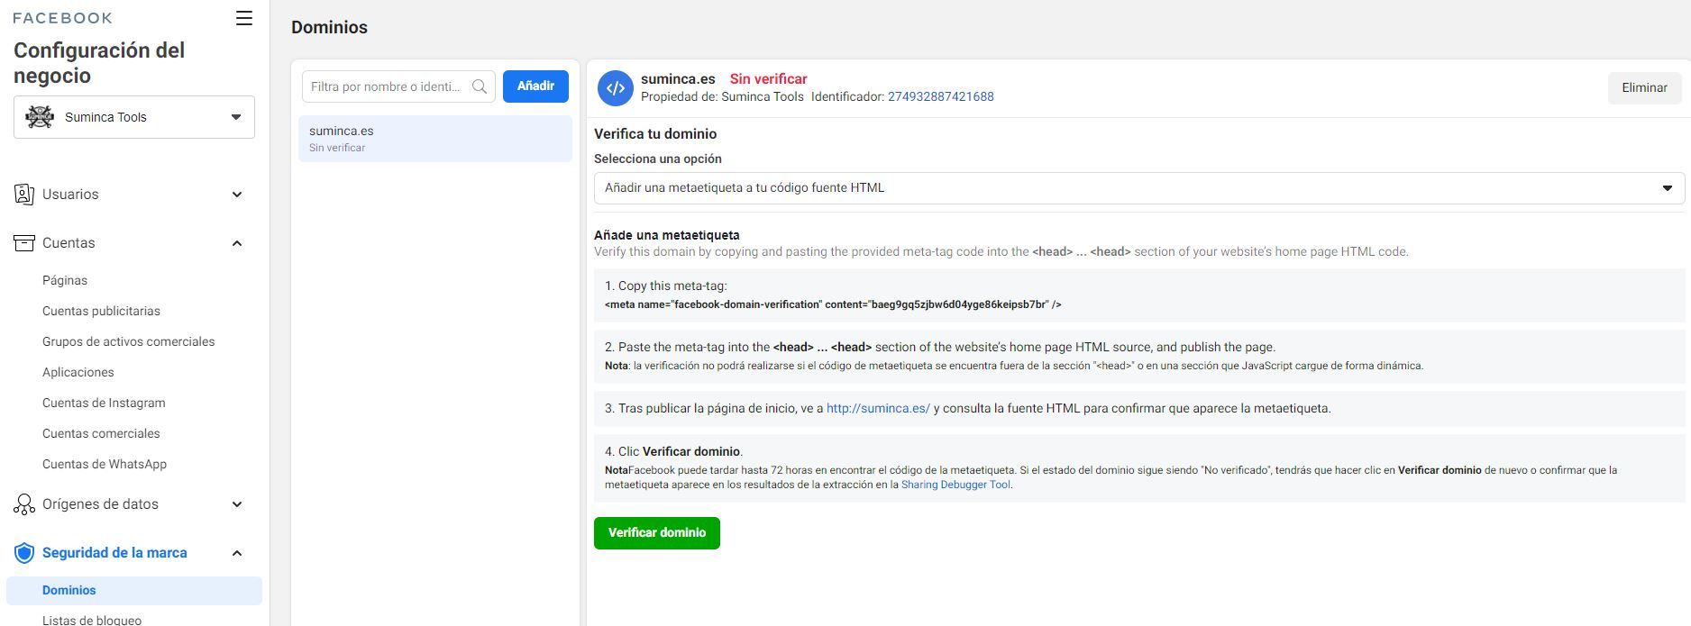
Task: Collapse the Seguridad de la marca chevron
Action: coord(237,553)
